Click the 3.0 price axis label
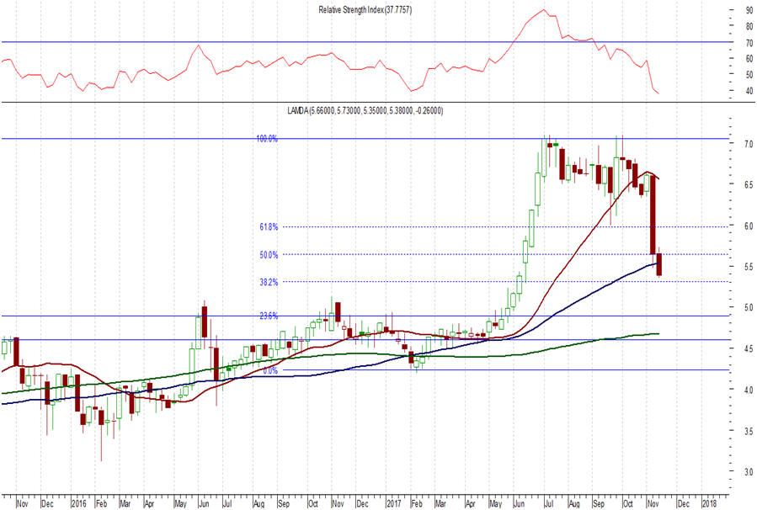Viewport: 757px width, 510px height. click(x=724, y=471)
